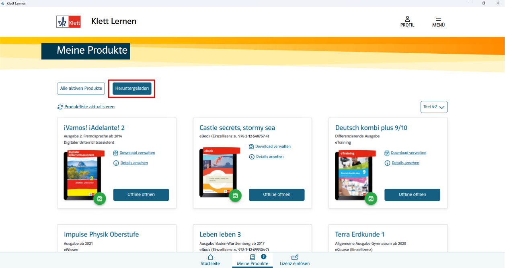
Task: Switch to Lizenz einlösen tab
Action: pyautogui.click(x=295, y=260)
